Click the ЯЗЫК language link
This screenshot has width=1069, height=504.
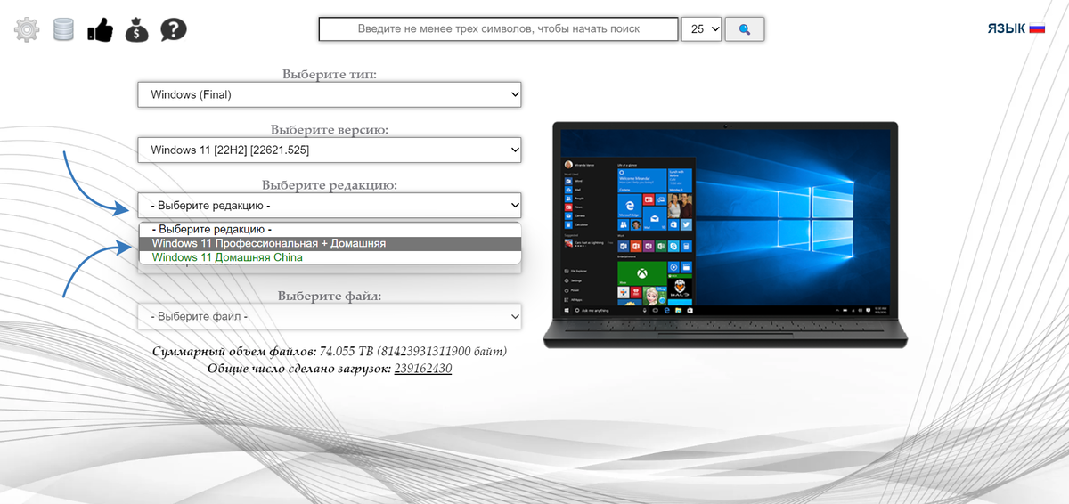[1006, 28]
